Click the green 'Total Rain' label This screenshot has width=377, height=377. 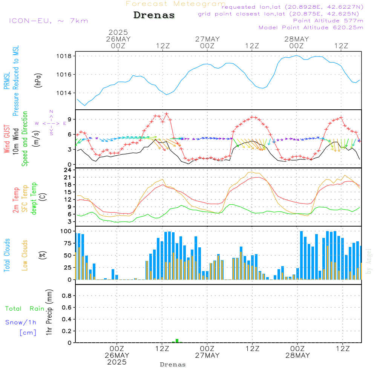[x=25, y=309]
